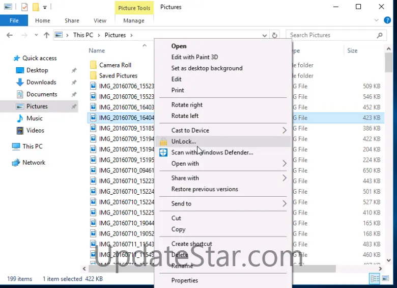The image size is (397, 288).
Task: Select the 452 KB image file
Action: pos(122,107)
